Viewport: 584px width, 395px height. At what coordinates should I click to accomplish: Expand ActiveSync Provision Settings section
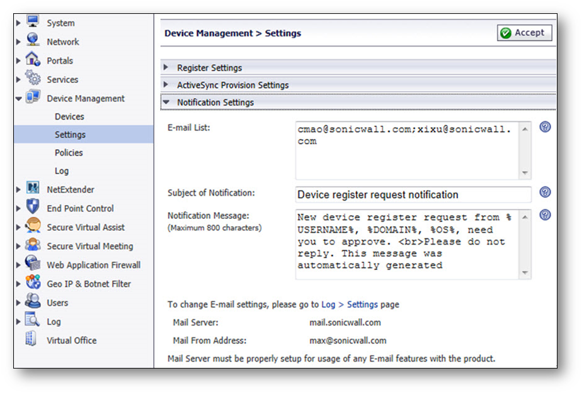[232, 85]
